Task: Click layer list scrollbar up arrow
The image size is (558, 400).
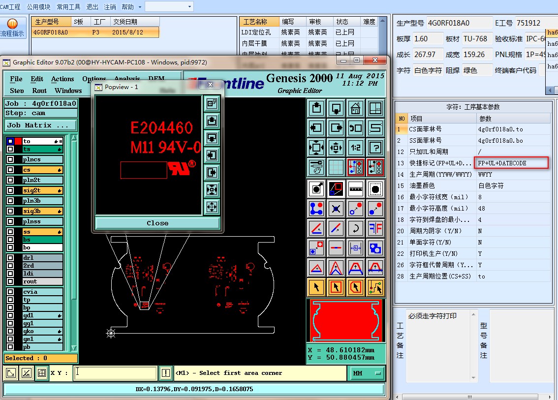Action: [74, 137]
